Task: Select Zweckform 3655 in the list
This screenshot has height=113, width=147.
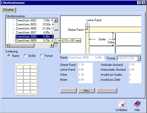Action: tap(34, 29)
